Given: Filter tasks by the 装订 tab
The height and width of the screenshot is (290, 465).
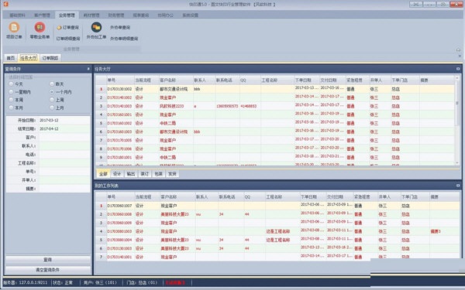Looking at the screenshot, I should 145,174.
